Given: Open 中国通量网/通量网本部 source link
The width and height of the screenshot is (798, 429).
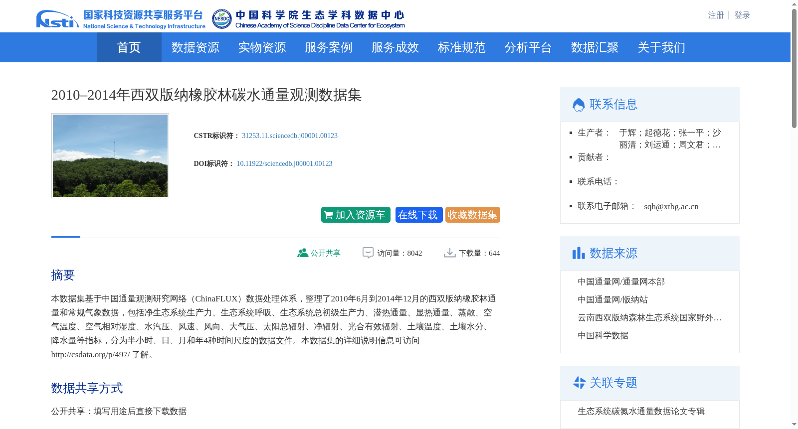Looking at the screenshot, I should (x=621, y=282).
